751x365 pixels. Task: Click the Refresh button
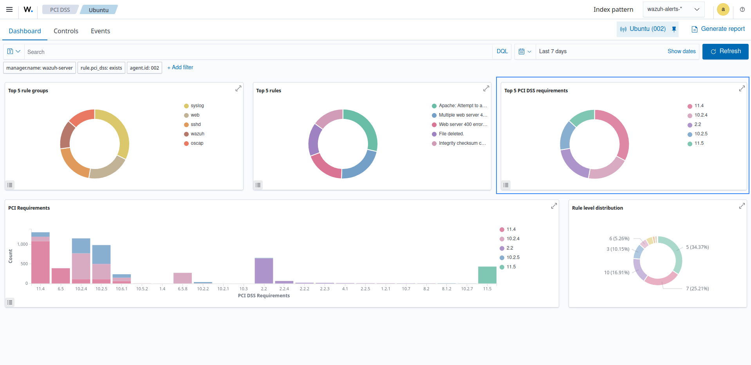click(x=725, y=51)
